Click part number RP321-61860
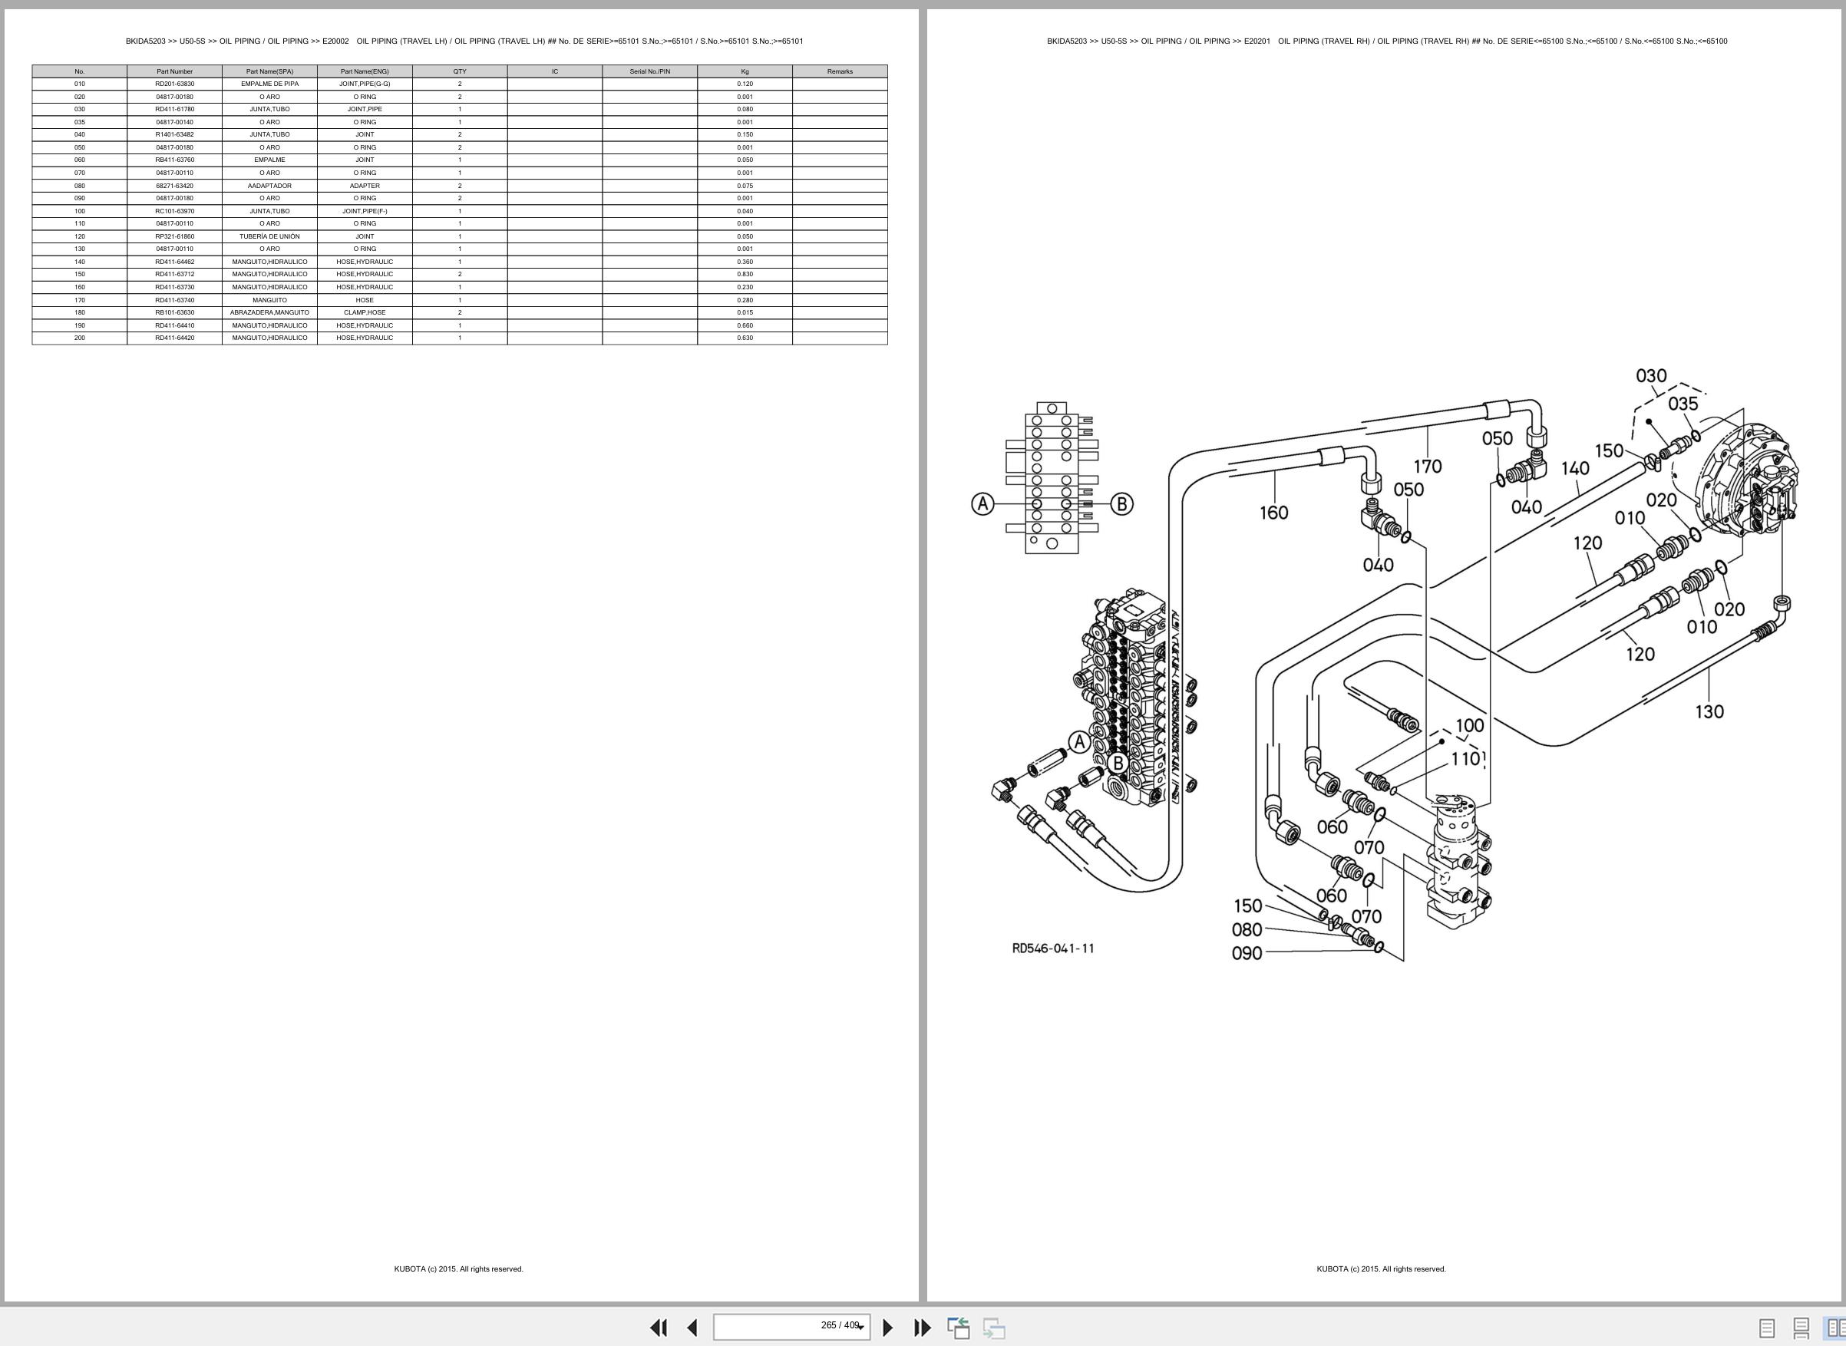 [x=174, y=236]
